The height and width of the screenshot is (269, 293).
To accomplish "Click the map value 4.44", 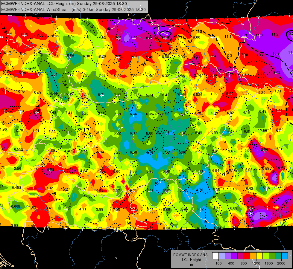I will (54, 94).
